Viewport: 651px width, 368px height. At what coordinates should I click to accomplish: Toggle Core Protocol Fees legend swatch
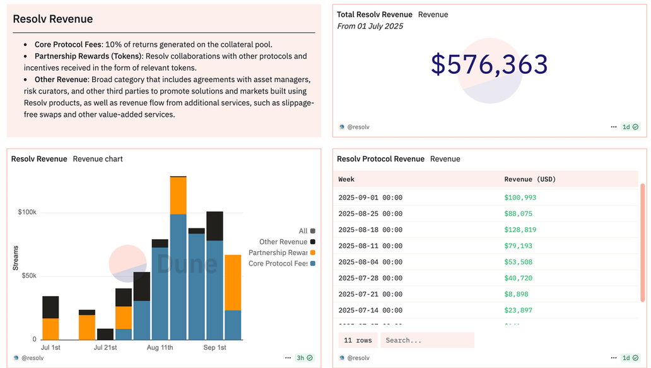(313, 263)
